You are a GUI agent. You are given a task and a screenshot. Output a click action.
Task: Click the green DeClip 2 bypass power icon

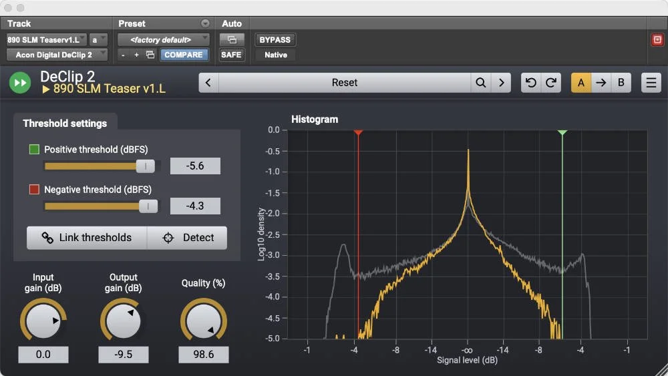coord(20,83)
